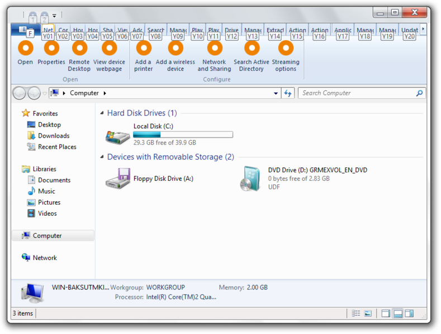Switch to the Extract ribbon tab
The image size is (441, 334).
click(x=275, y=30)
